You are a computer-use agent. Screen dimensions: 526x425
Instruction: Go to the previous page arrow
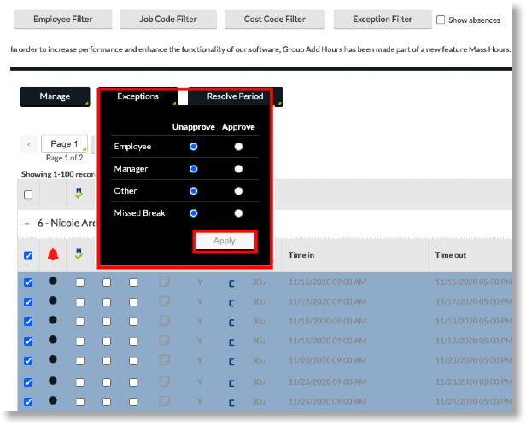click(29, 144)
